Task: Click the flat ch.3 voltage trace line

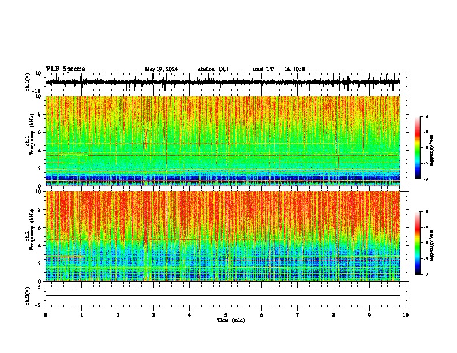Action: tap(223, 296)
